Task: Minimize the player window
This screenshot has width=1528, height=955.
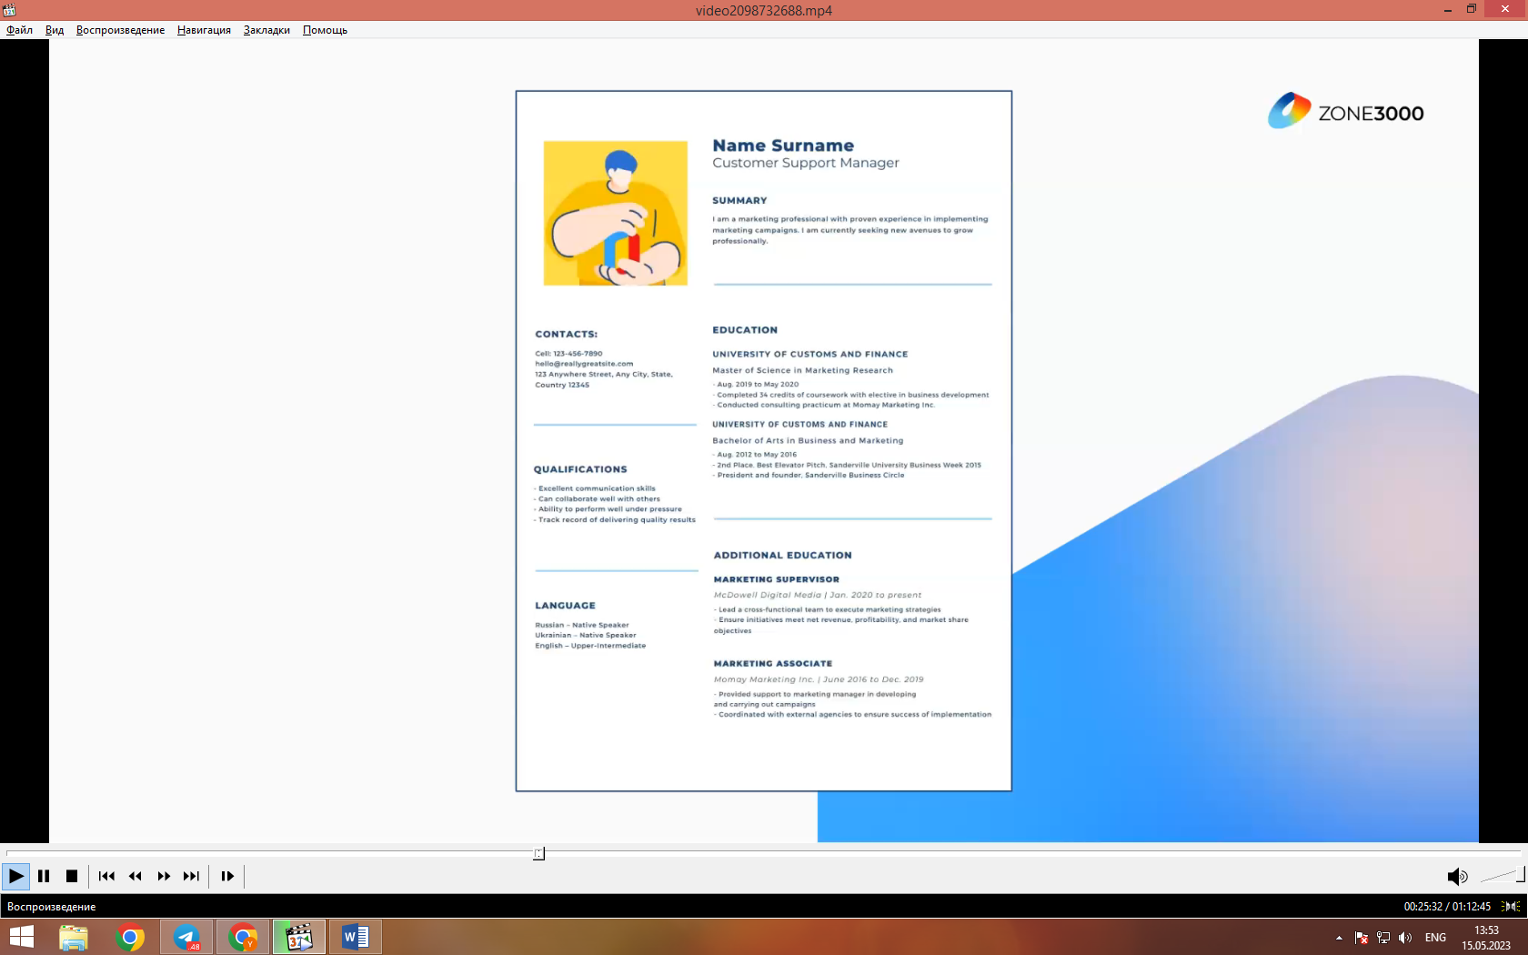Action: pyautogui.click(x=1447, y=10)
